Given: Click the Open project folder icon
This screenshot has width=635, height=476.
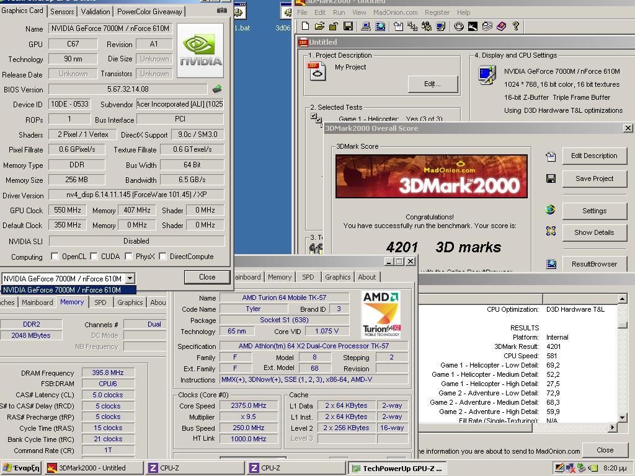Looking at the screenshot, I should (x=319, y=27).
